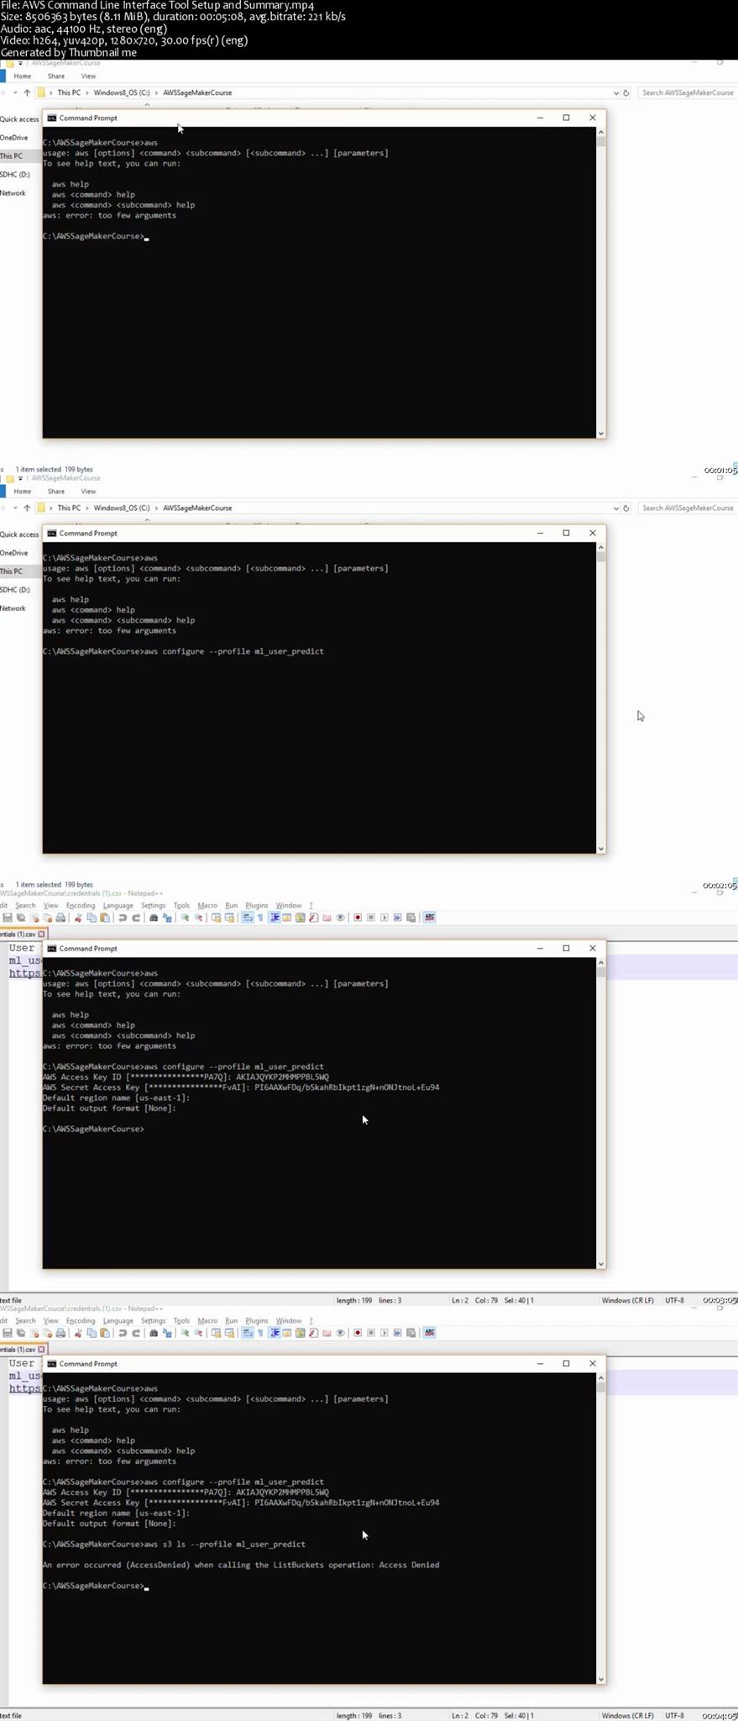Click Save icon in 00:03:05 frame Notepad++ toolbar
The width and height of the screenshot is (738, 1721).
pos(7,918)
